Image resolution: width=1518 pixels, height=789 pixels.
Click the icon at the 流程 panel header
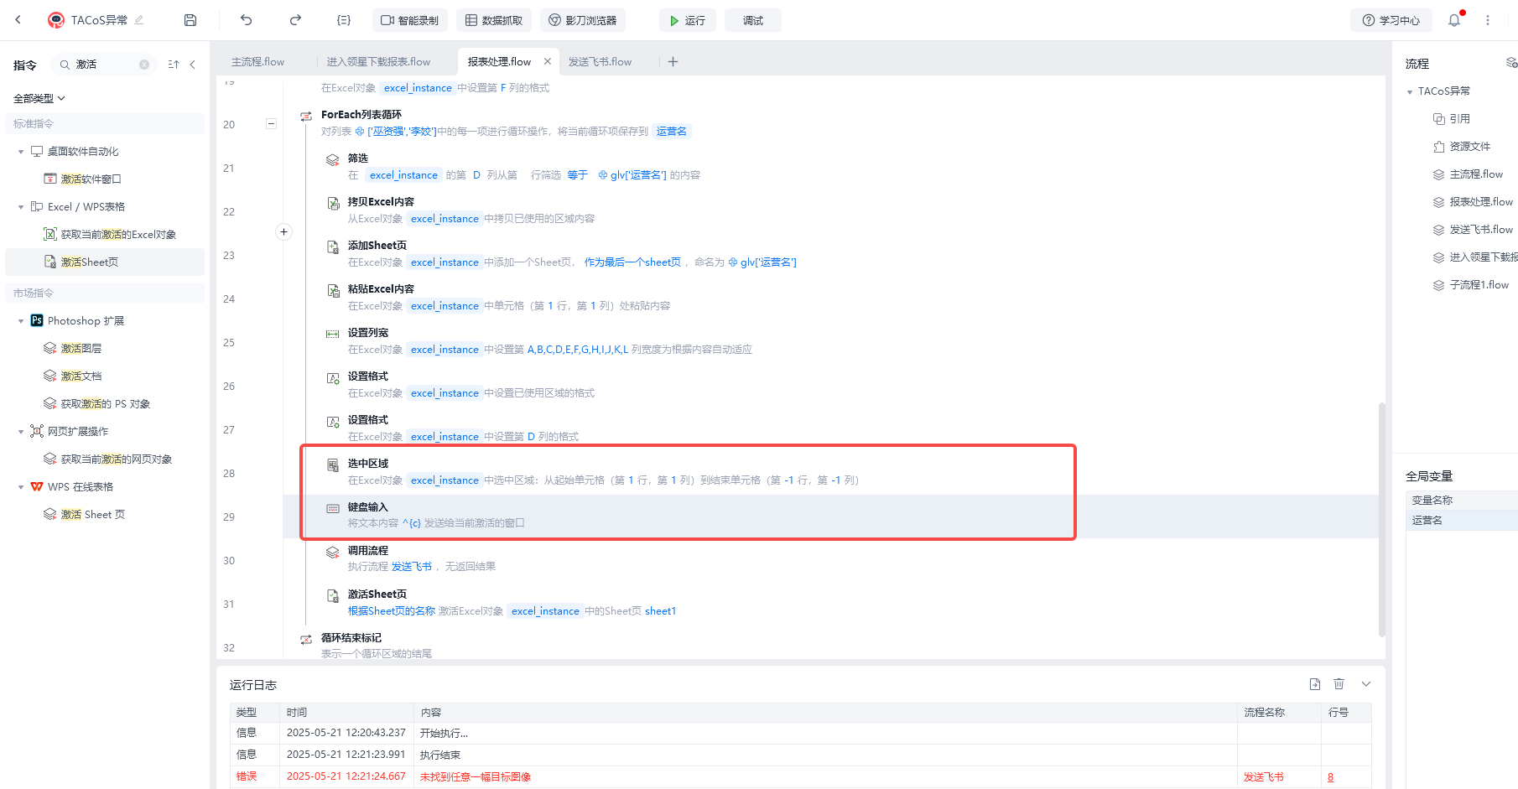tap(1511, 63)
